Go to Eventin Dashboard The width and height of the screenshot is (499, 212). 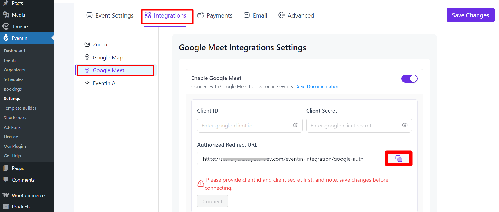[x=14, y=51]
